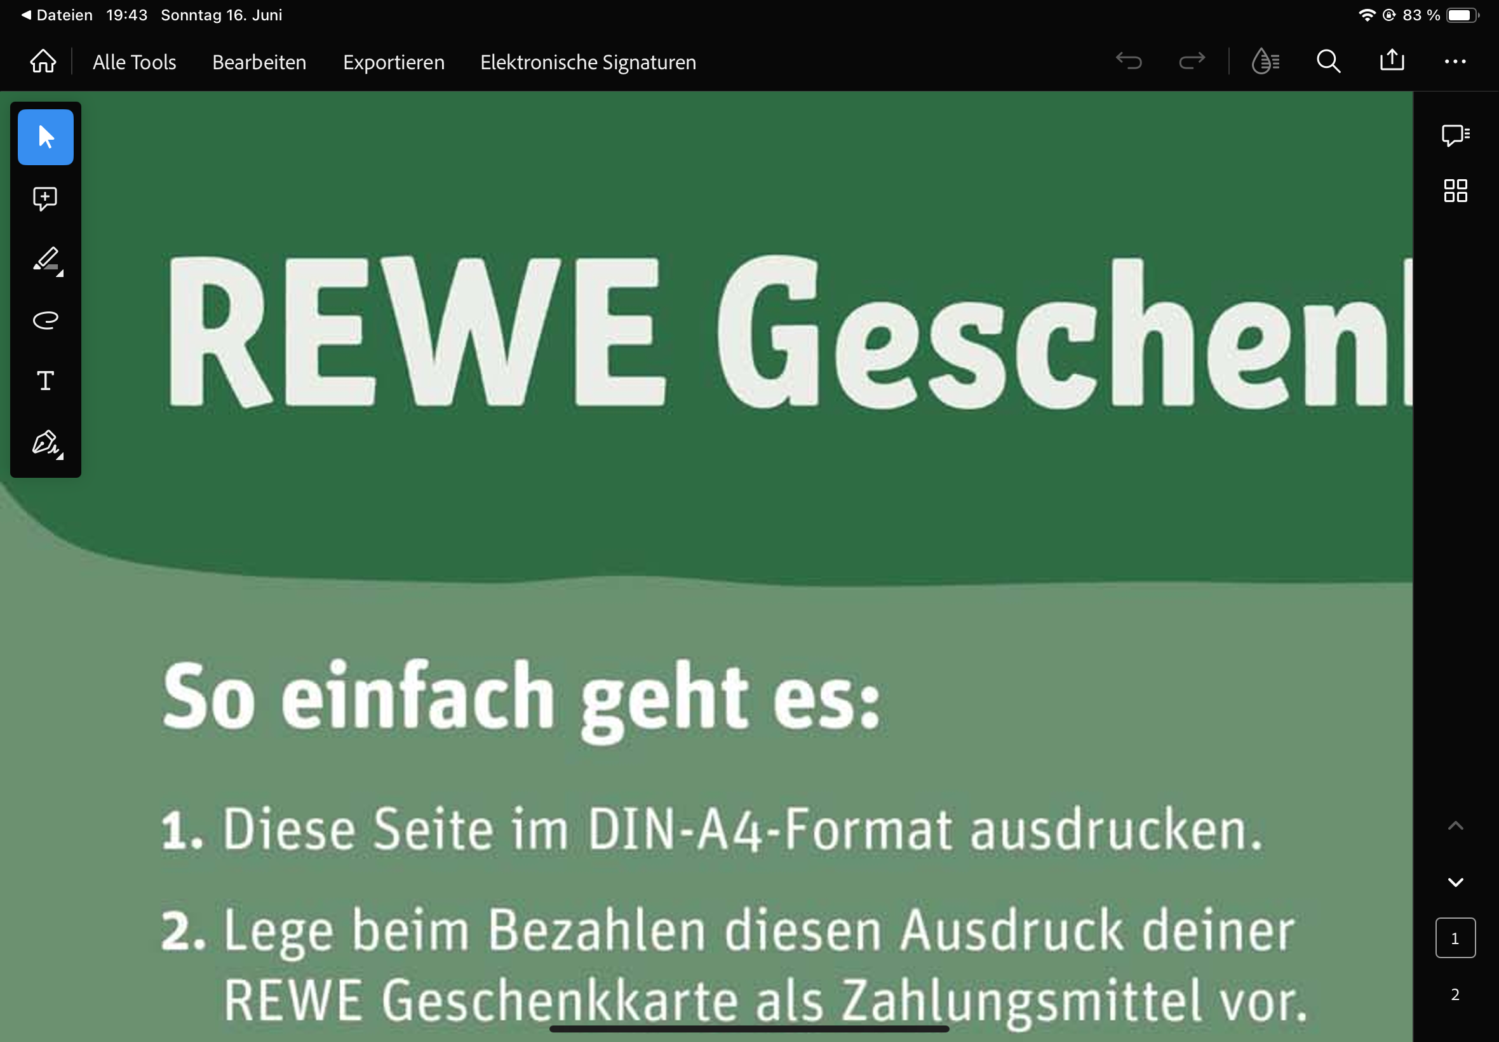Toggle the liquid mode reading view
Image resolution: width=1499 pixels, height=1042 pixels.
point(1265,62)
